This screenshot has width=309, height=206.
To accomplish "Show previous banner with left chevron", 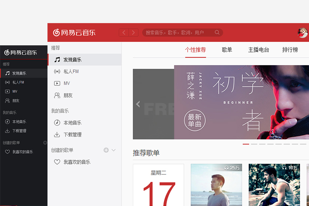I will [x=138, y=104].
